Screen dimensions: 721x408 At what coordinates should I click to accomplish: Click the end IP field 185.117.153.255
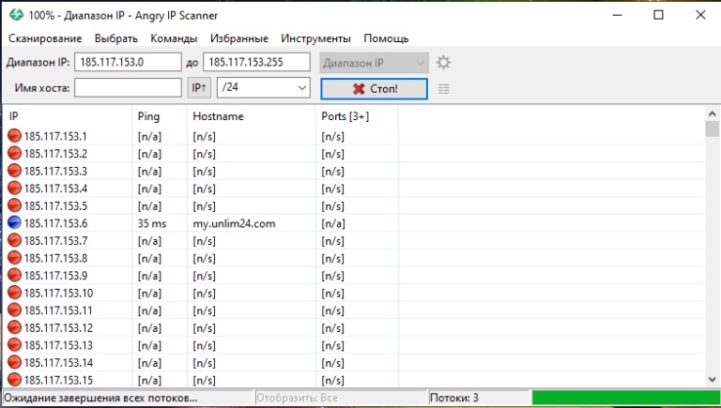point(256,62)
